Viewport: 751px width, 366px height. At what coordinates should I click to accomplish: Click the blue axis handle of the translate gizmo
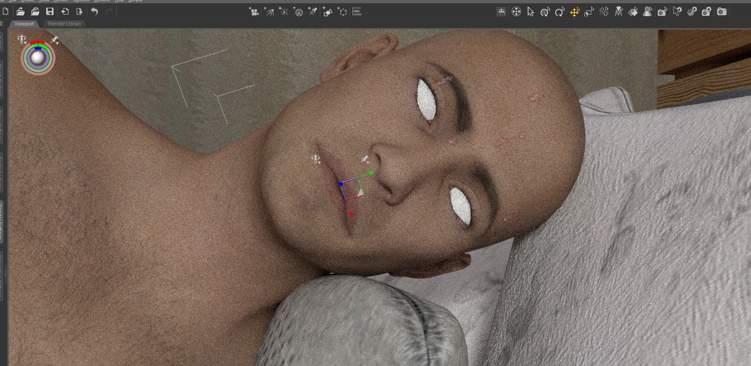pos(341,184)
